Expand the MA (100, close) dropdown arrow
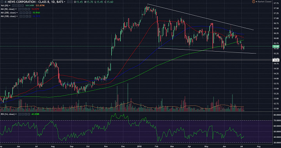281x148 pixels. (x=17, y=16)
